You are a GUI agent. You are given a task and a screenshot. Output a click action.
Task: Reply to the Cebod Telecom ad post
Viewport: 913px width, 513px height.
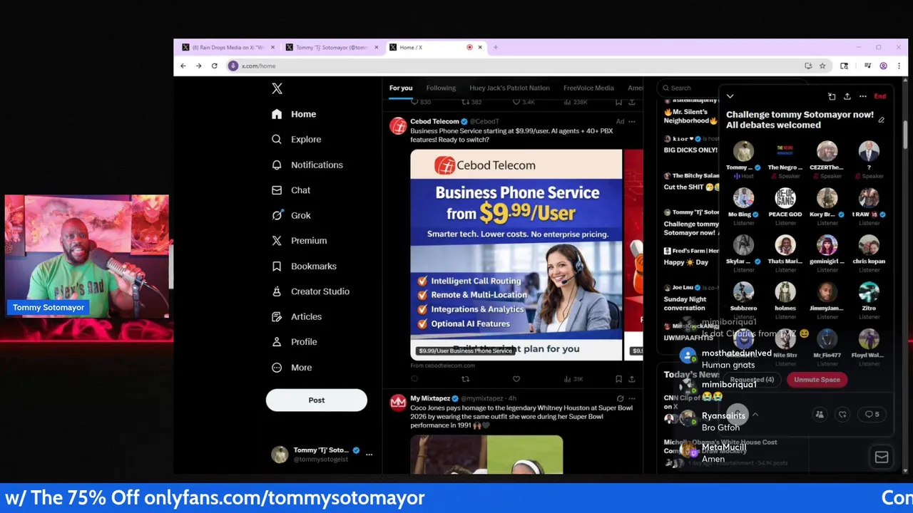pos(414,379)
